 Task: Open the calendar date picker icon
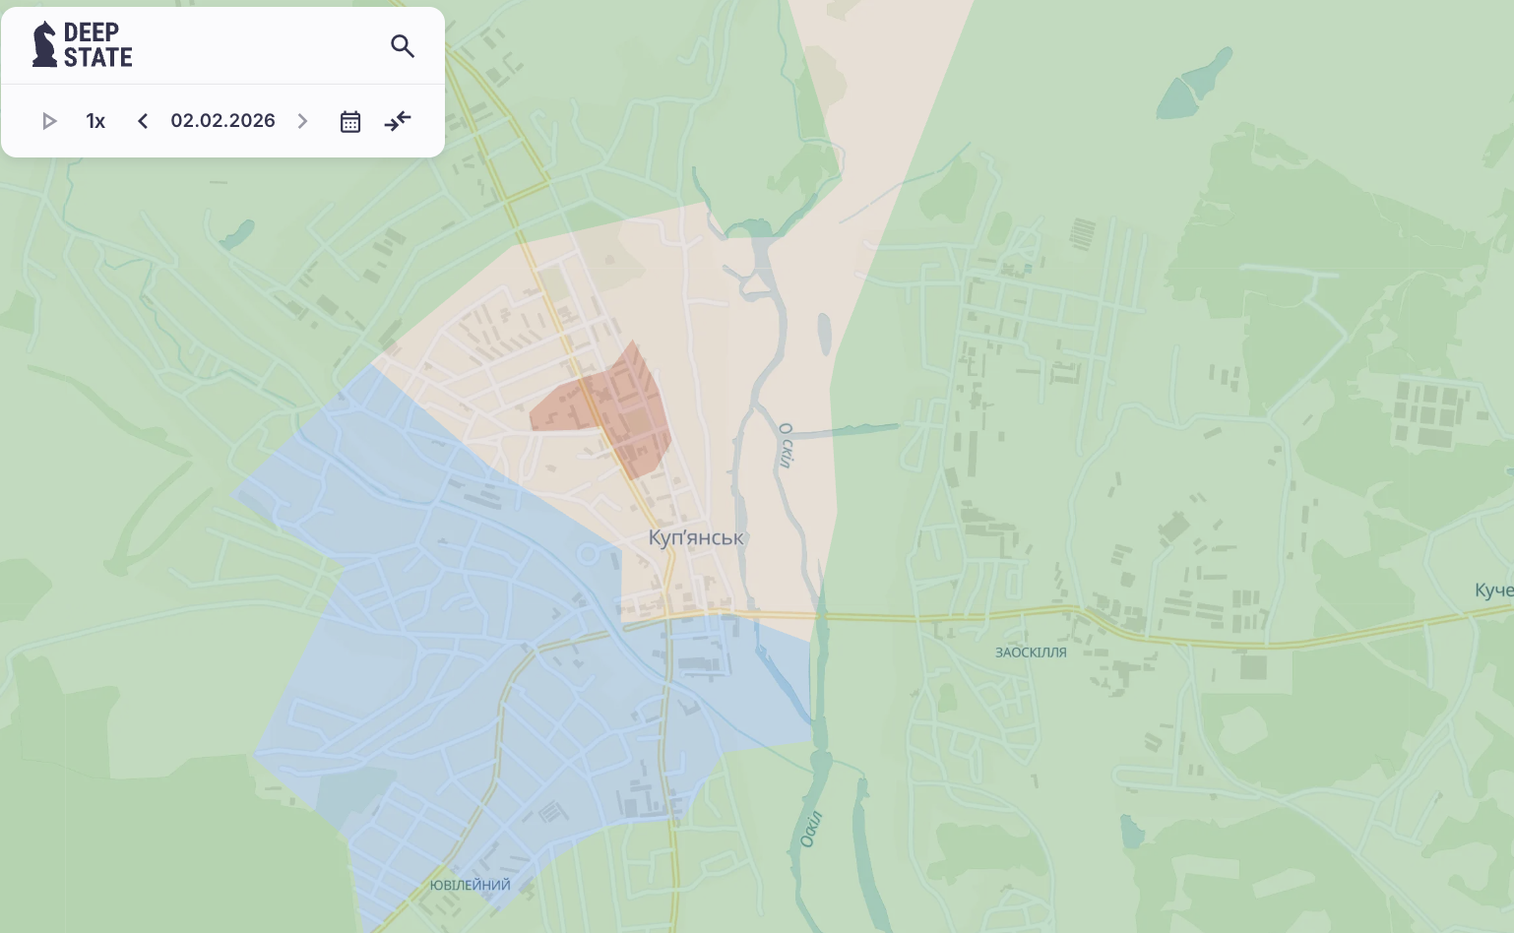pos(350,121)
